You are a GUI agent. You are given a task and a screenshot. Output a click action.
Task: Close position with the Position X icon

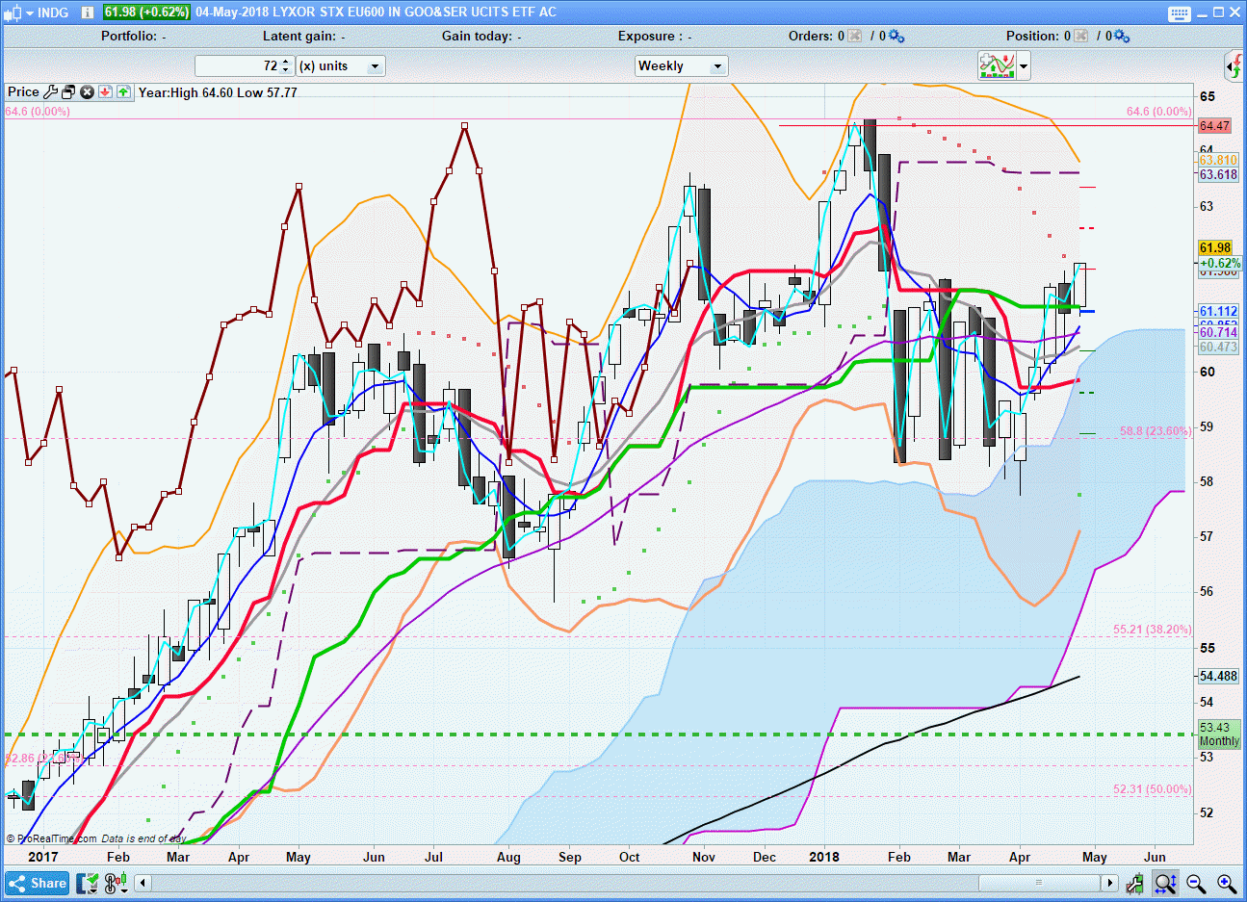(x=1080, y=36)
